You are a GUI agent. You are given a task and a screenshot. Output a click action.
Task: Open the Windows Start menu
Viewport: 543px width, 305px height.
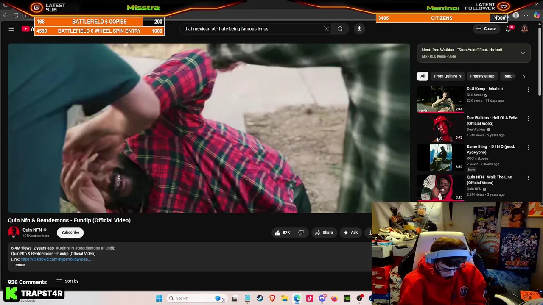coord(159,298)
